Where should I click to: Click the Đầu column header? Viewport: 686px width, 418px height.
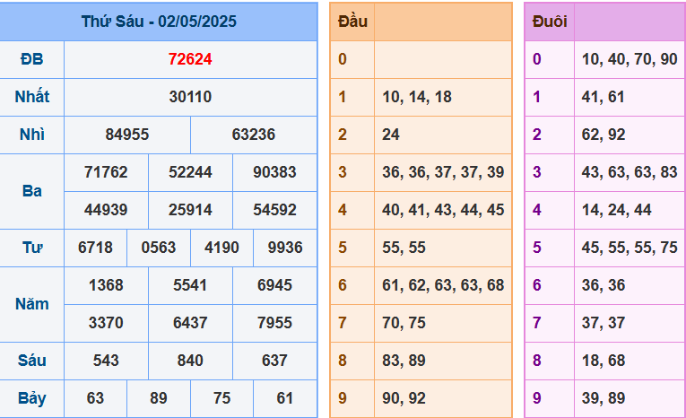click(x=352, y=22)
